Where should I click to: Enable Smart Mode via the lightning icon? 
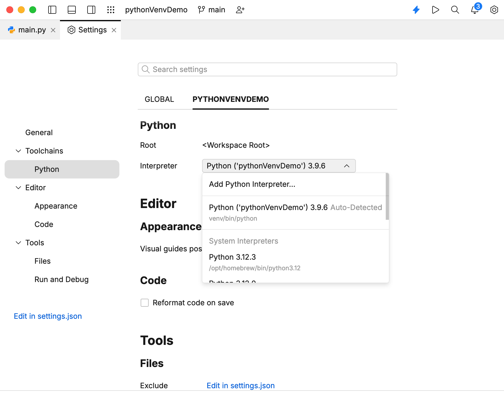tap(416, 9)
